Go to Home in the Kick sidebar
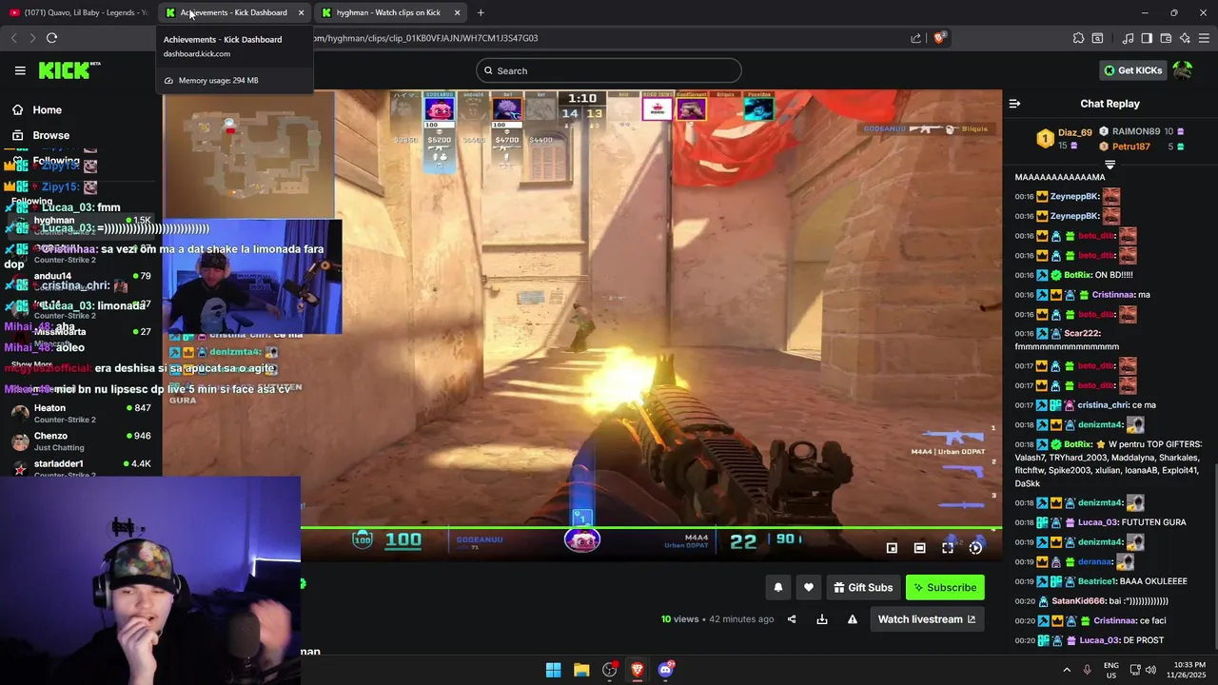The width and height of the screenshot is (1218, 685). click(47, 110)
